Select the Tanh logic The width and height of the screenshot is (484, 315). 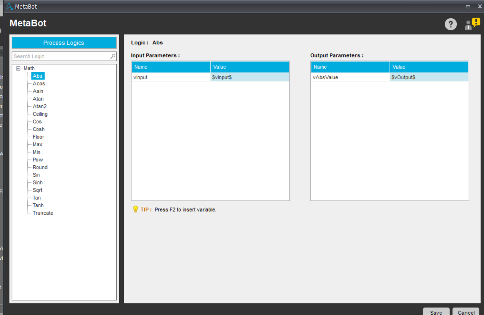tap(38, 205)
